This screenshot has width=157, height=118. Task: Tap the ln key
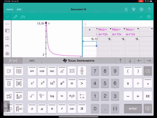coord(62,96)
